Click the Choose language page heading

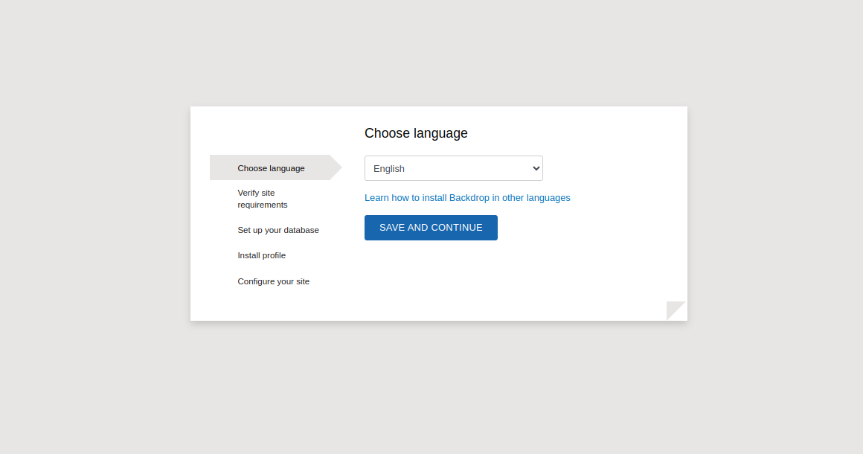point(416,133)
